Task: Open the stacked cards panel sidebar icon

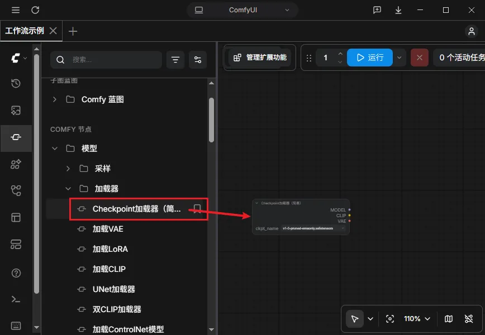Action: (16, 245)
